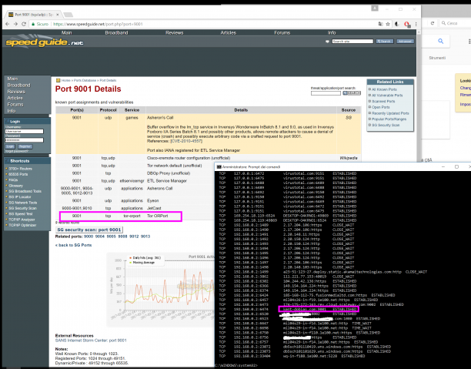Image resolution: width=471 pixels, height=369 pixels.
Task: Click the Password login field
Action: click(24, 140)
